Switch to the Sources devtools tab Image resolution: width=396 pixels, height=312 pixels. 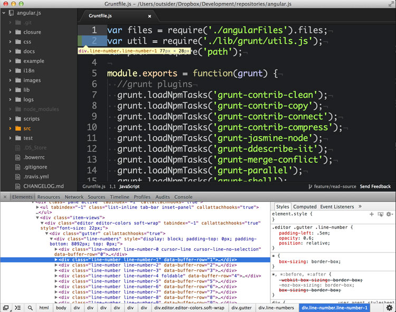pyautogui.click(x=97, y=197)
